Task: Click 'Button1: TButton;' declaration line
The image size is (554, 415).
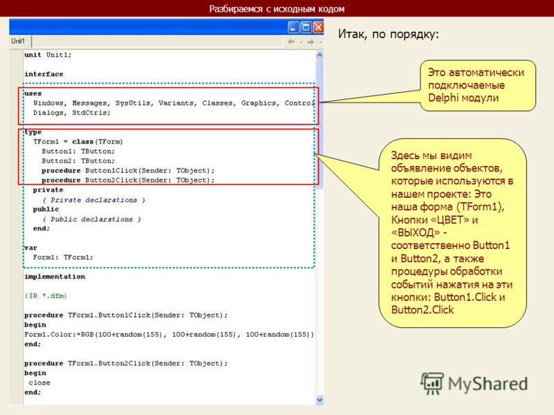Action: 78,151
